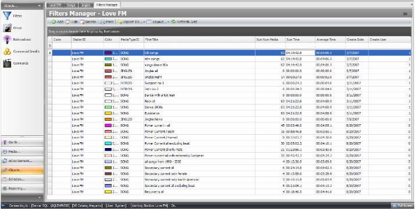Select the Filters Manager tab
Viewport: 416px width, 209px height.
click(107, 5)
